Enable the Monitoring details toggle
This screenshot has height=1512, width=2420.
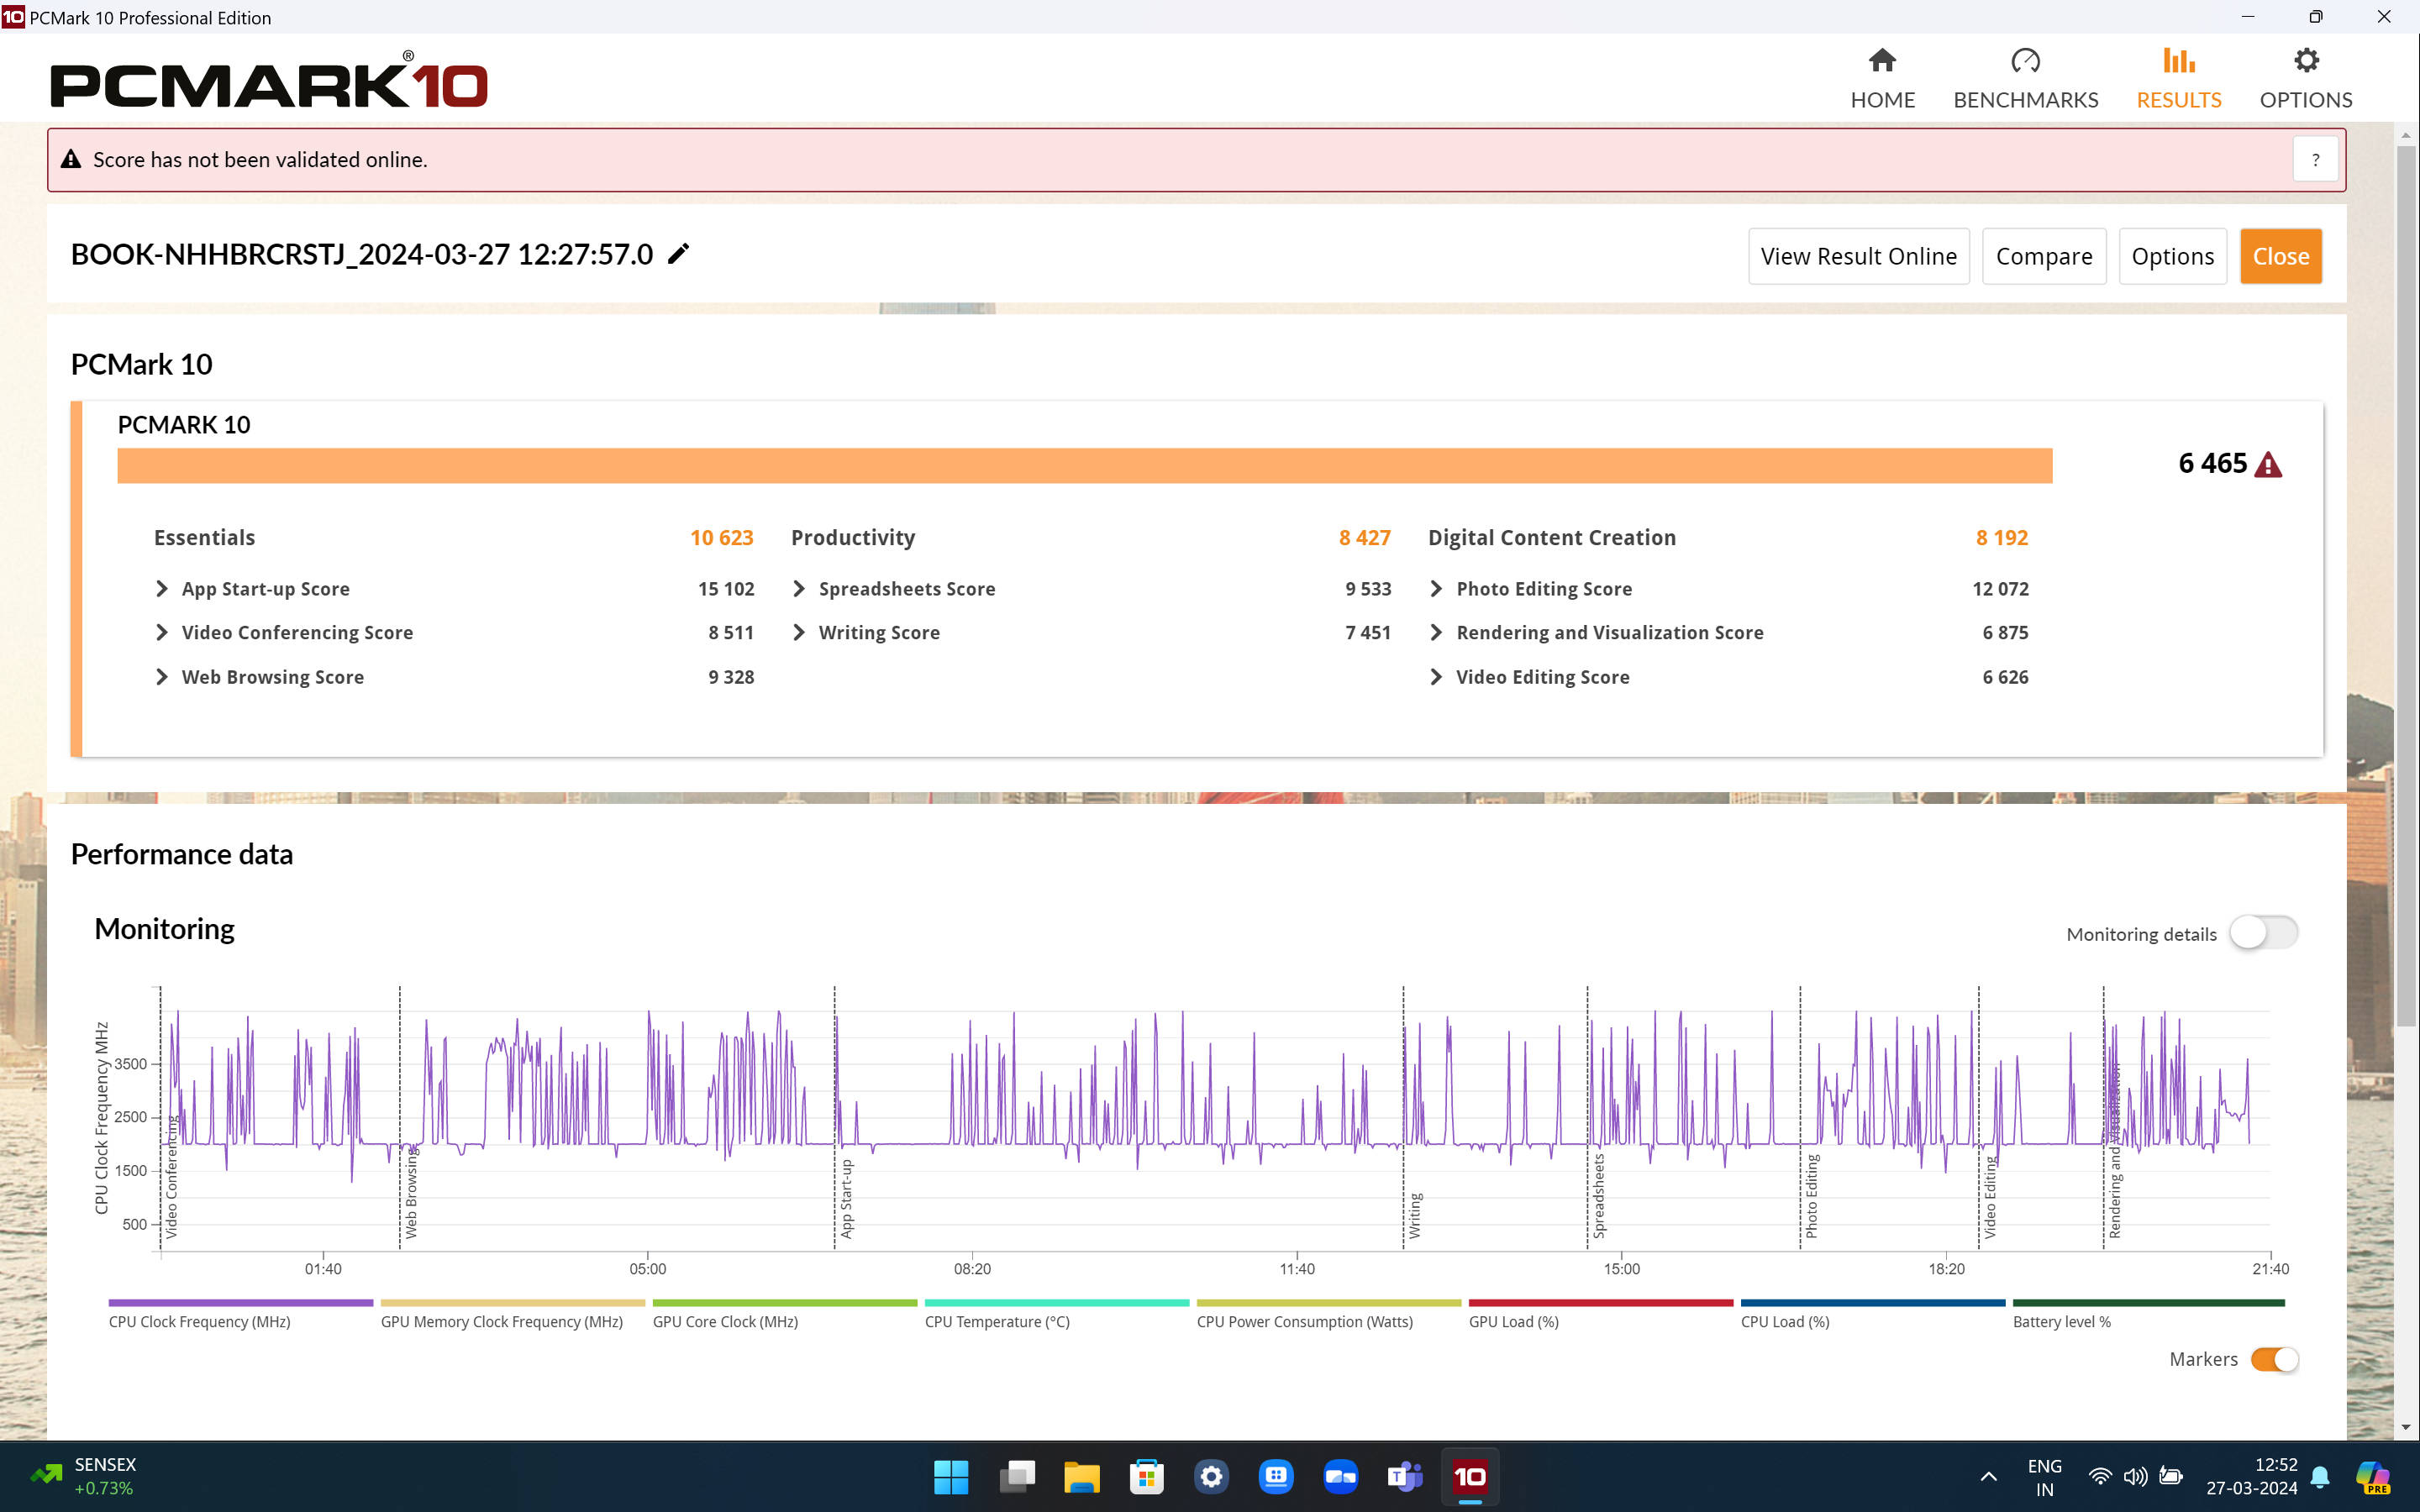(x=2263, y=933)
